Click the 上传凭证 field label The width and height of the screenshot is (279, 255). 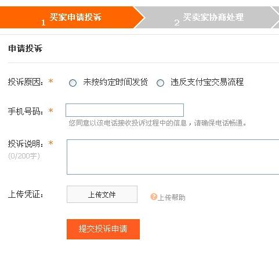pyautogui.click(x=26, y=194)
